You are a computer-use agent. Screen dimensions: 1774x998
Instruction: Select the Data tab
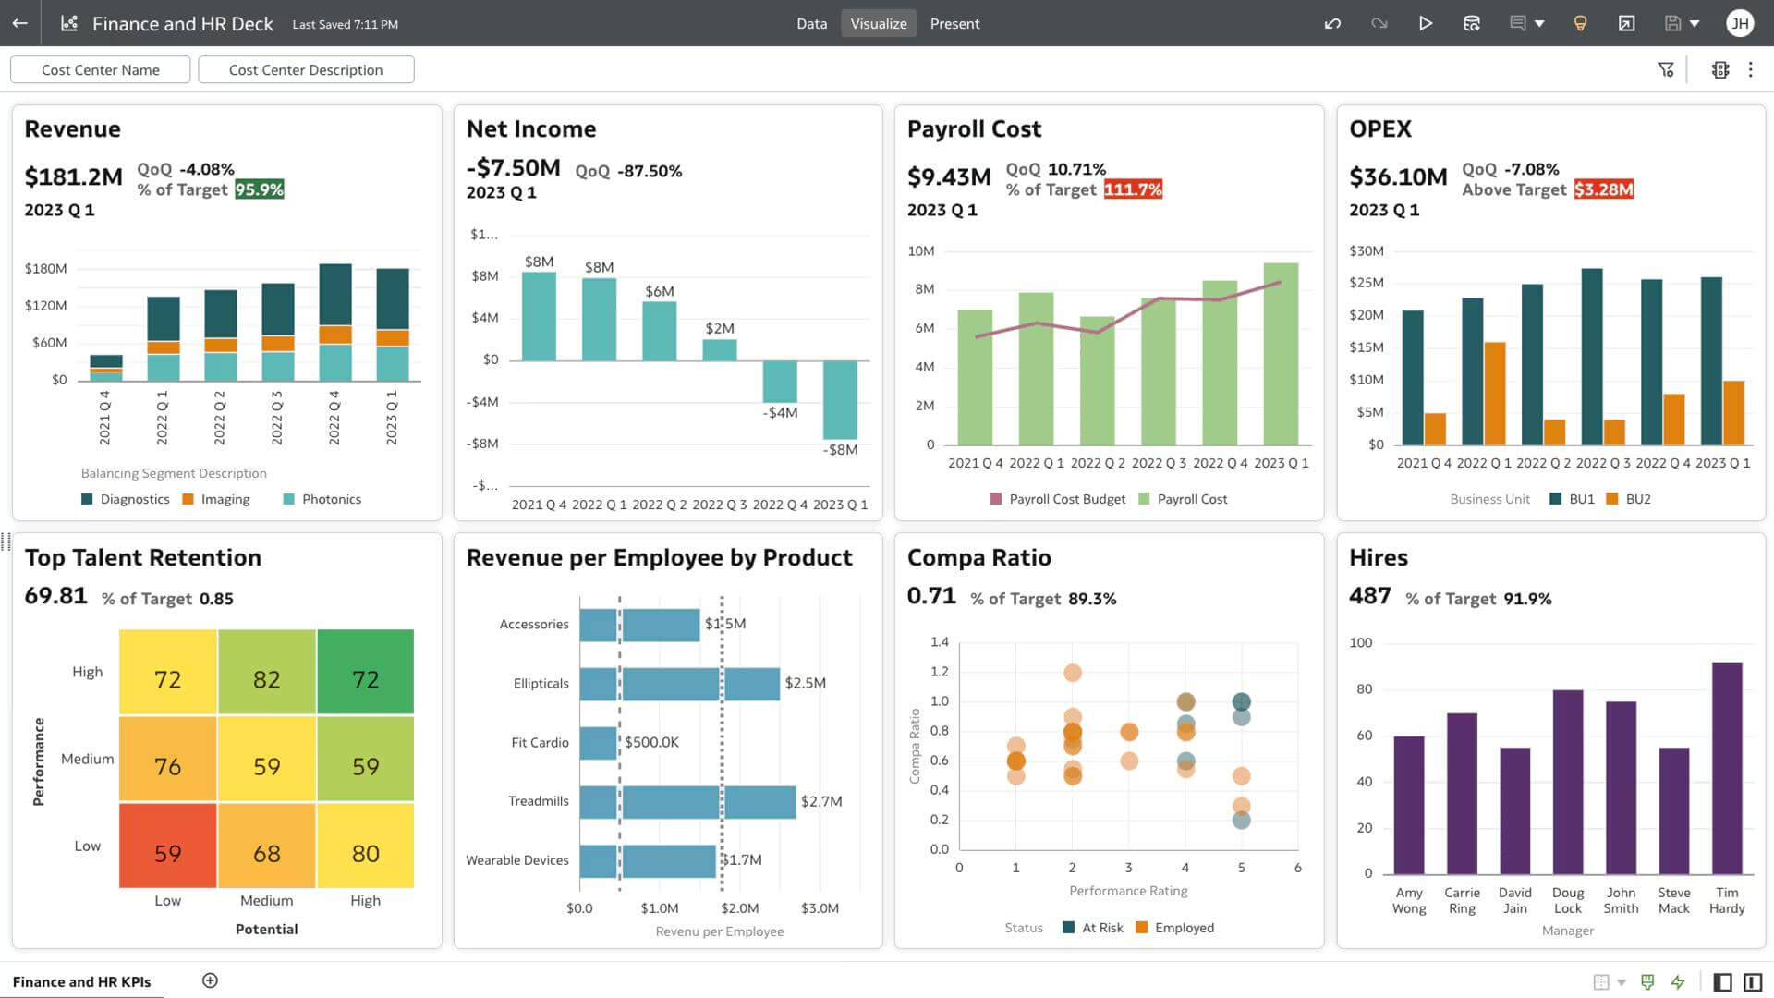[810, 23]
